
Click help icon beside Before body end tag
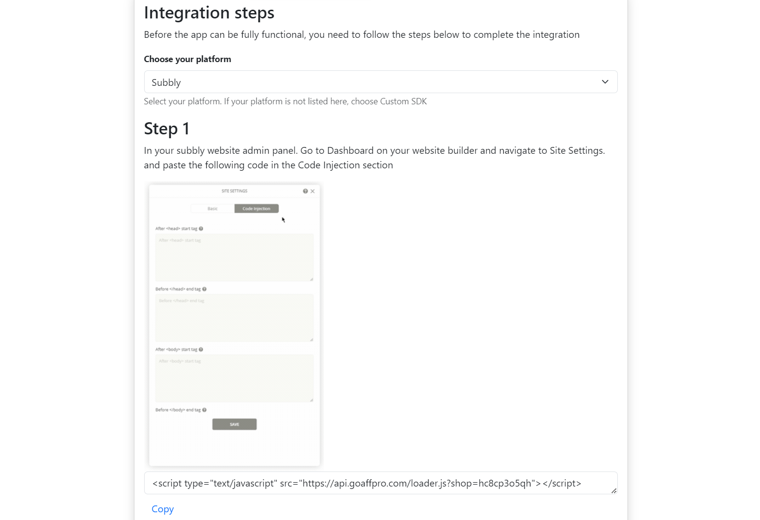pyautogui.click(x=204, y=410)
